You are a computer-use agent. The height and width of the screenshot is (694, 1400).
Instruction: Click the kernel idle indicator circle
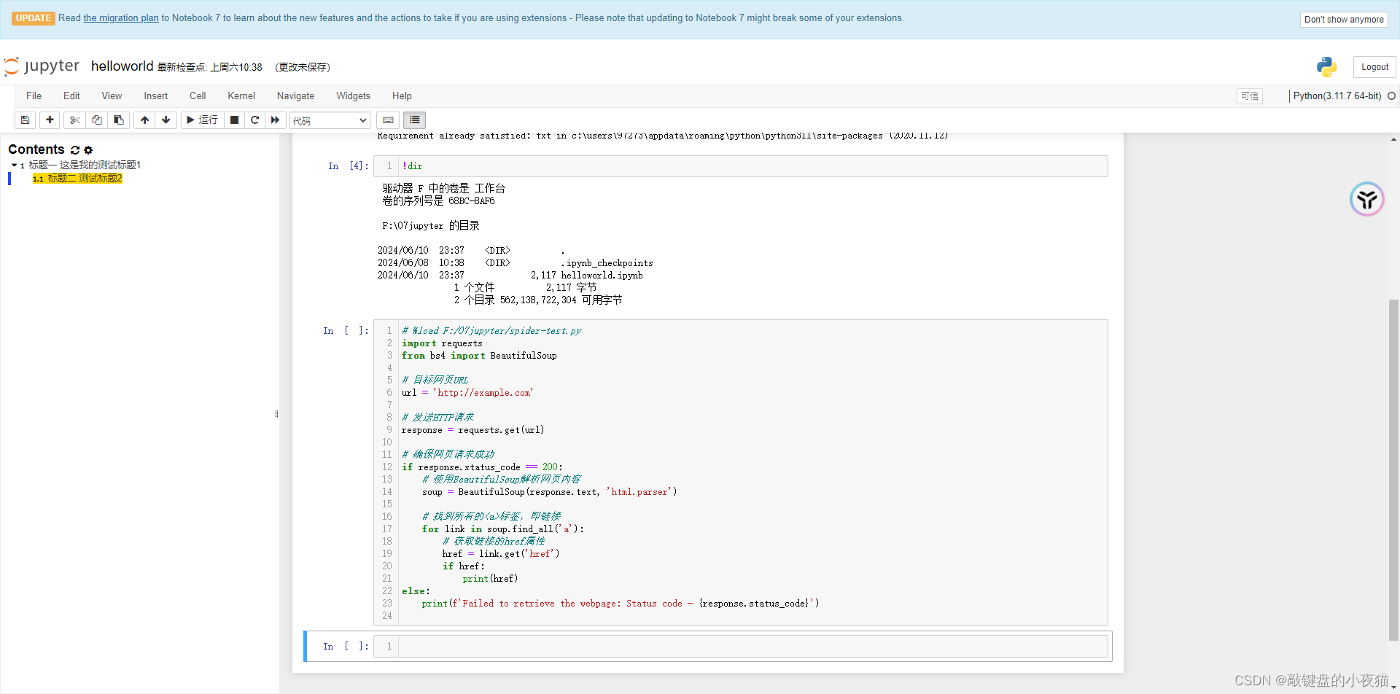[1391, 96]
